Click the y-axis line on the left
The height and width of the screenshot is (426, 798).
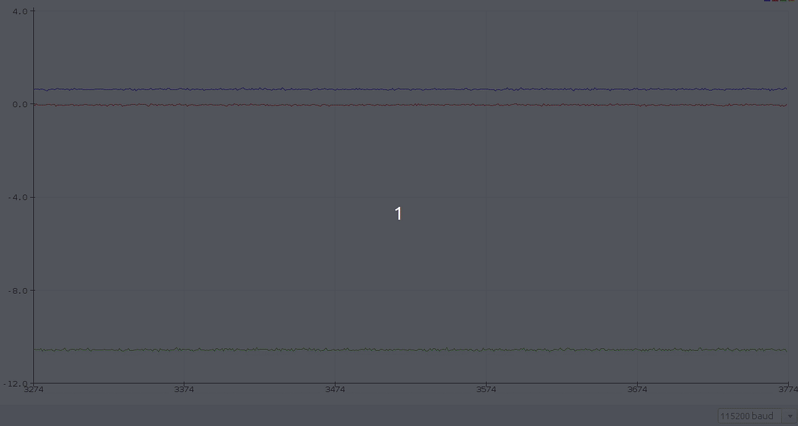pos(32,199)
